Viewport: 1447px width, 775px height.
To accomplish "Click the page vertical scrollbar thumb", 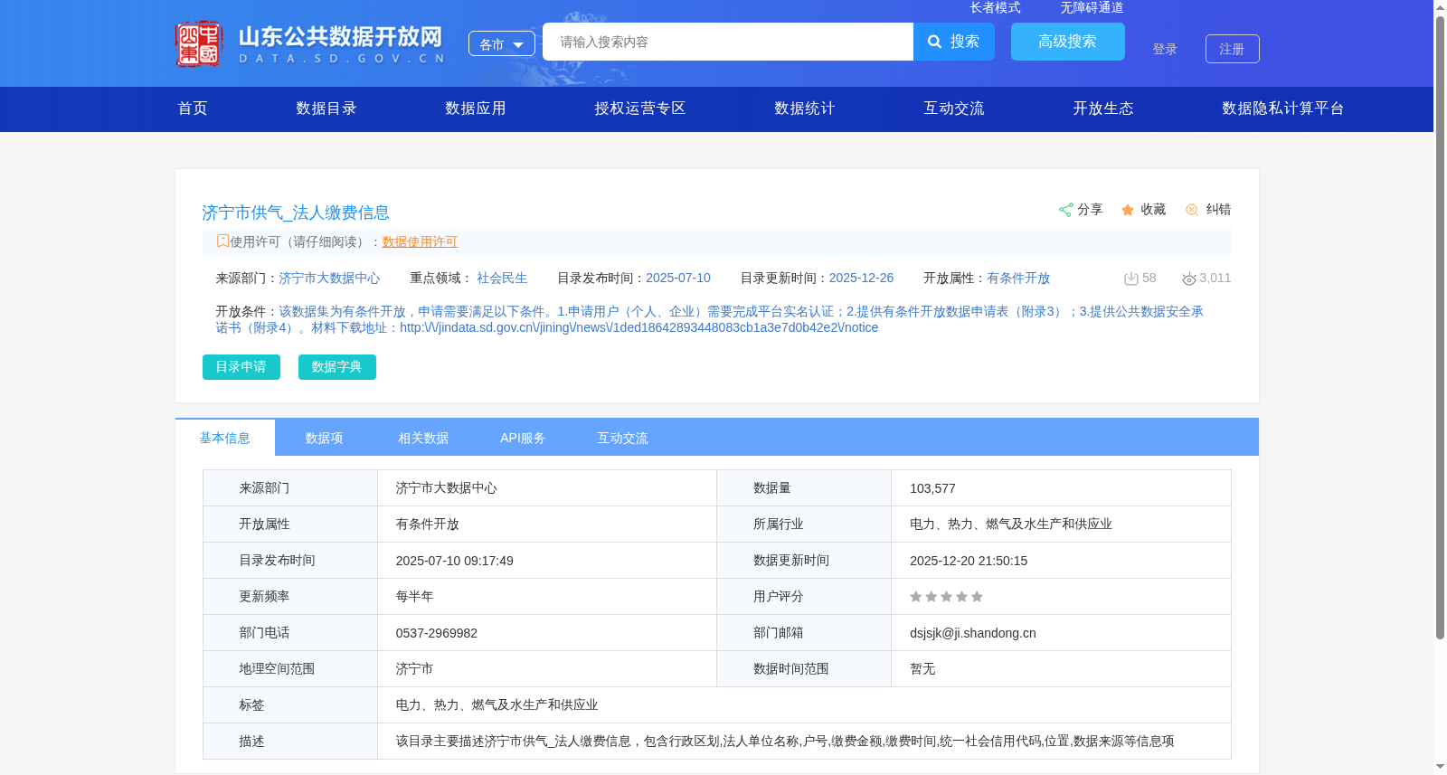I will (1440, 326).
